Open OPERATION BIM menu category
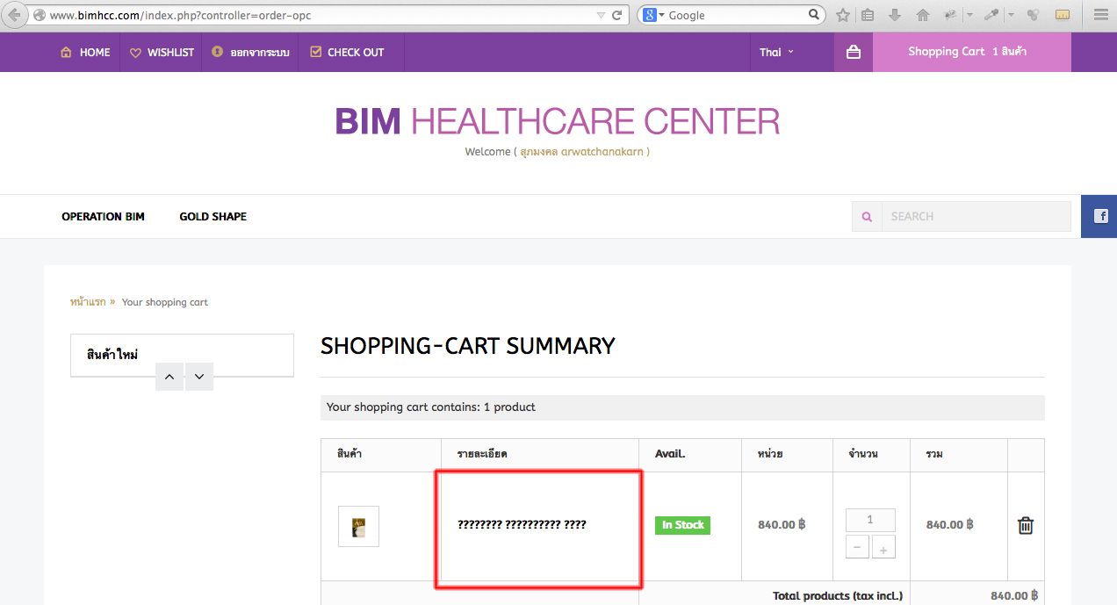This screenshot has height=605, width=1117. tap(103, 216)
